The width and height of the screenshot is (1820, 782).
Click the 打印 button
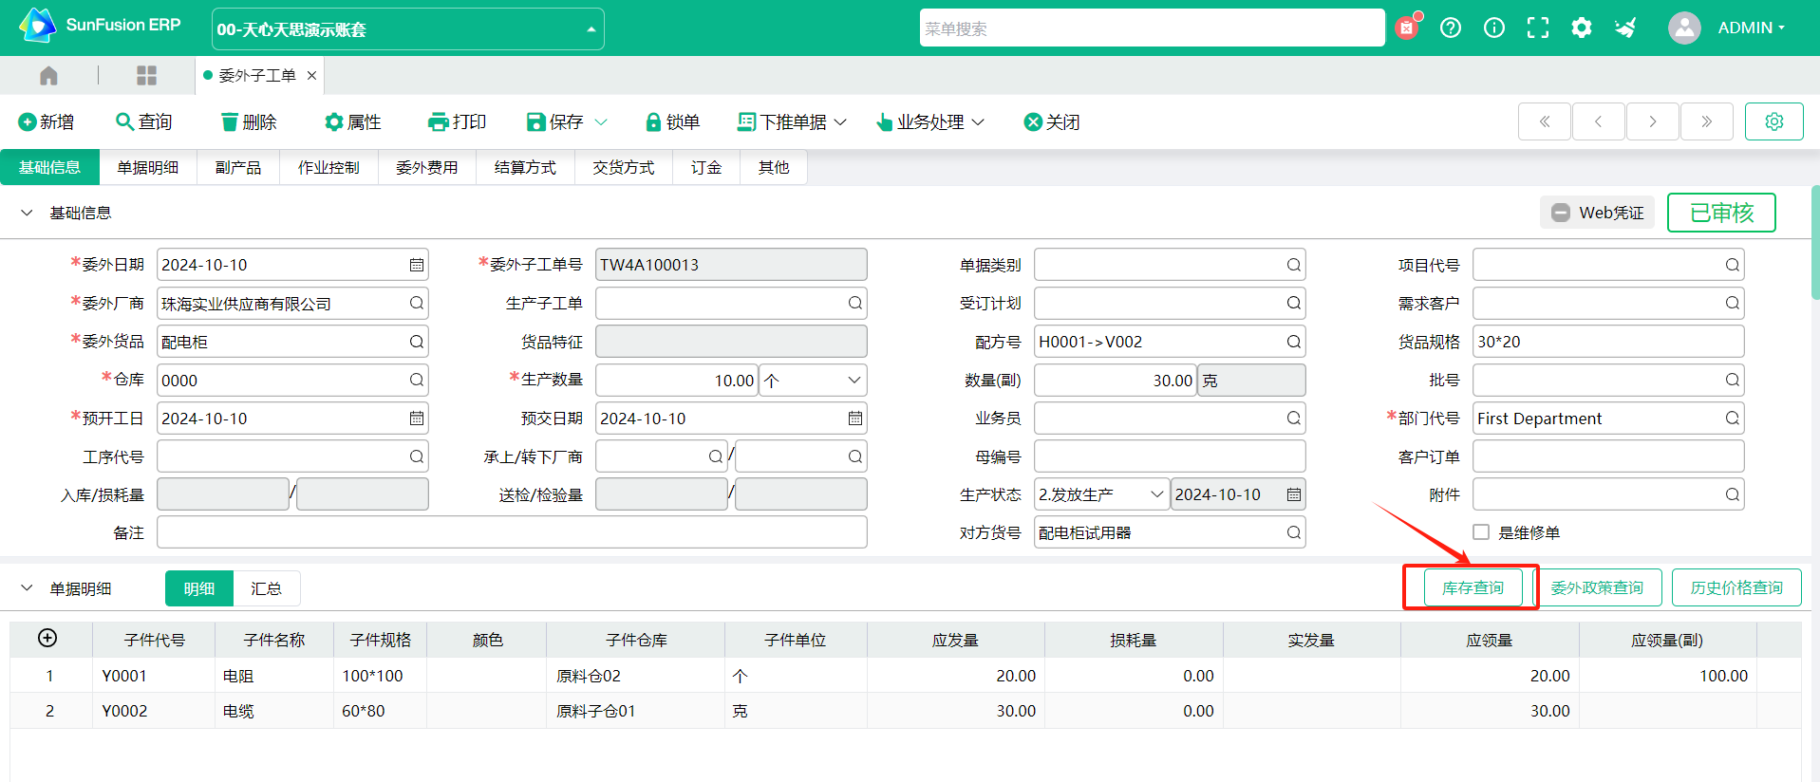tap(458, 122)
